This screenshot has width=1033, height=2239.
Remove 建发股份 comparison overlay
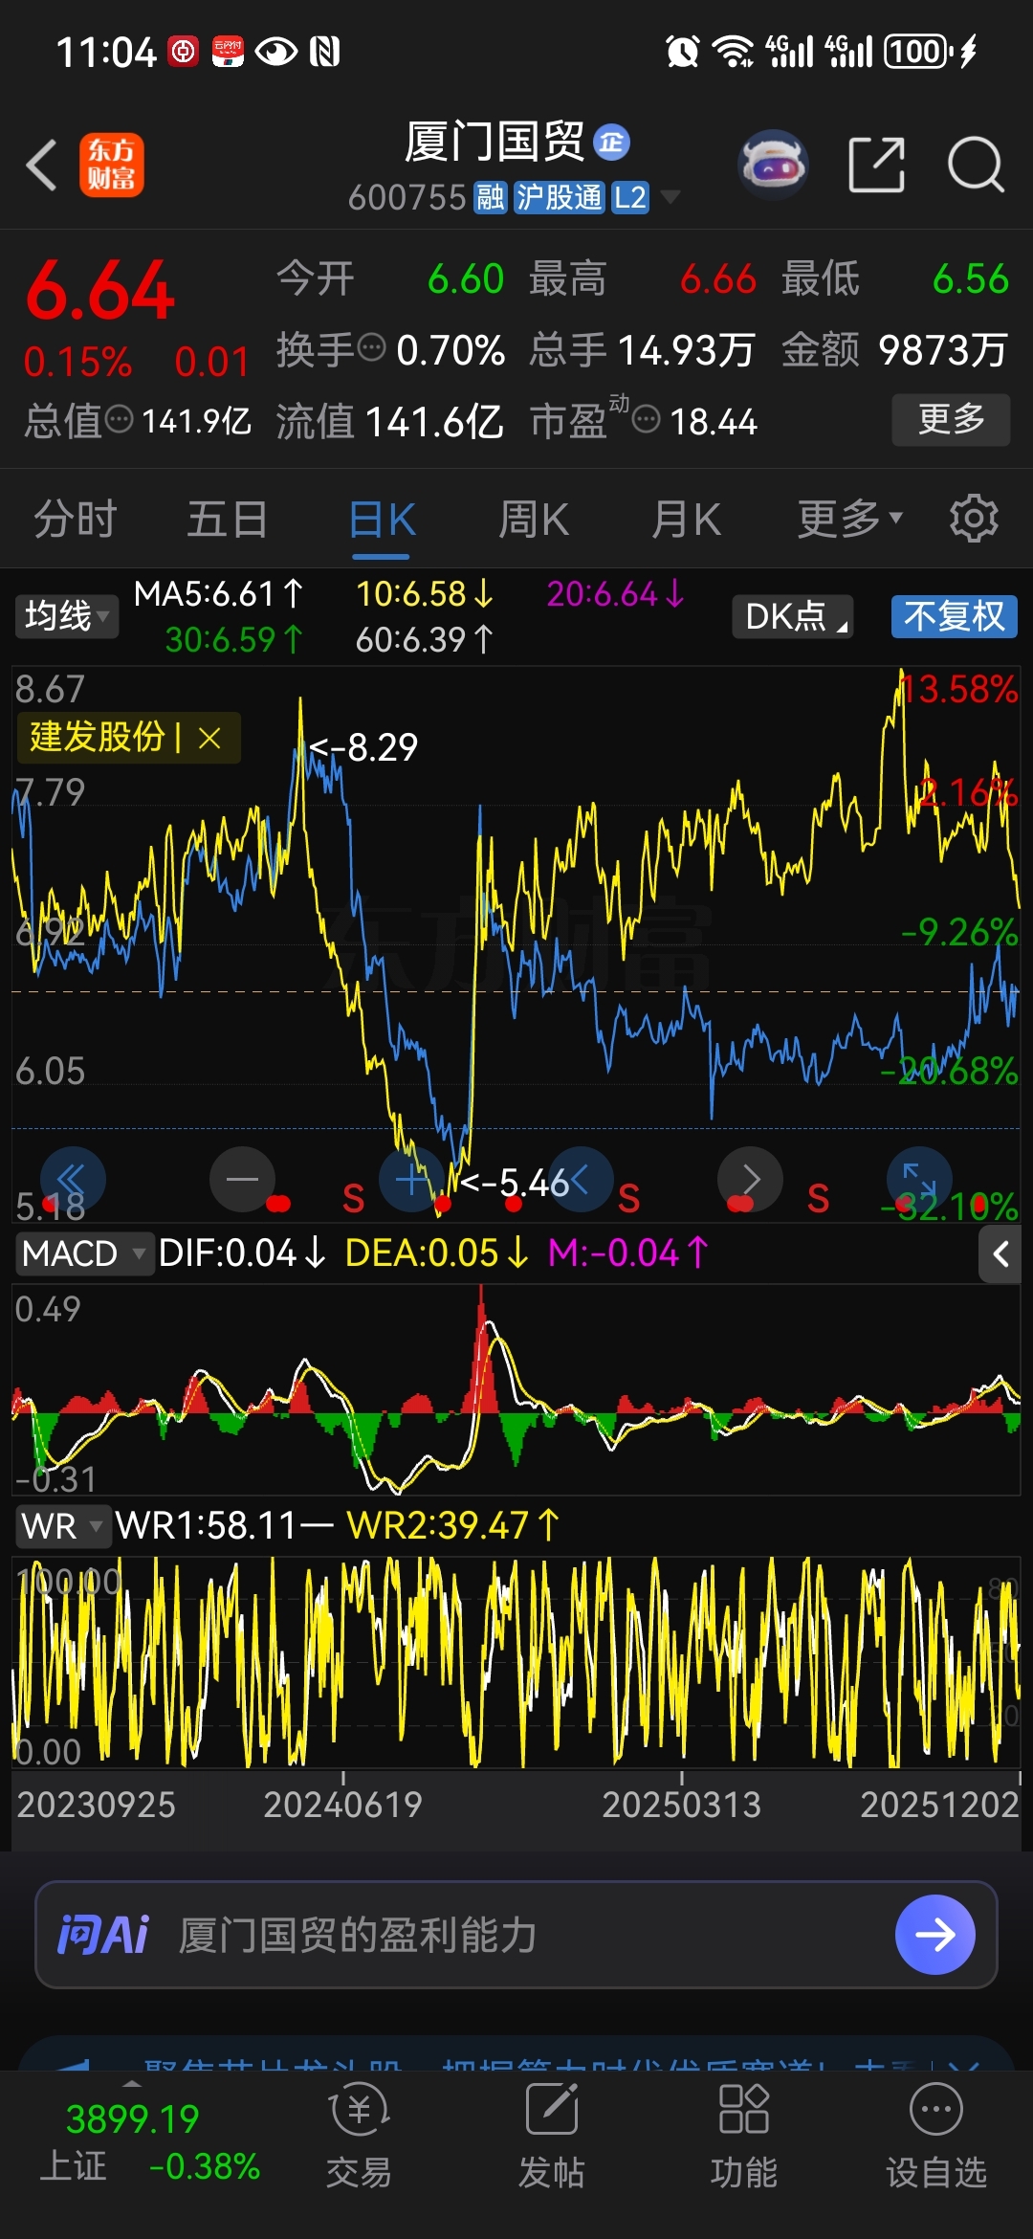pyautogui.click(x=209, y=738)
